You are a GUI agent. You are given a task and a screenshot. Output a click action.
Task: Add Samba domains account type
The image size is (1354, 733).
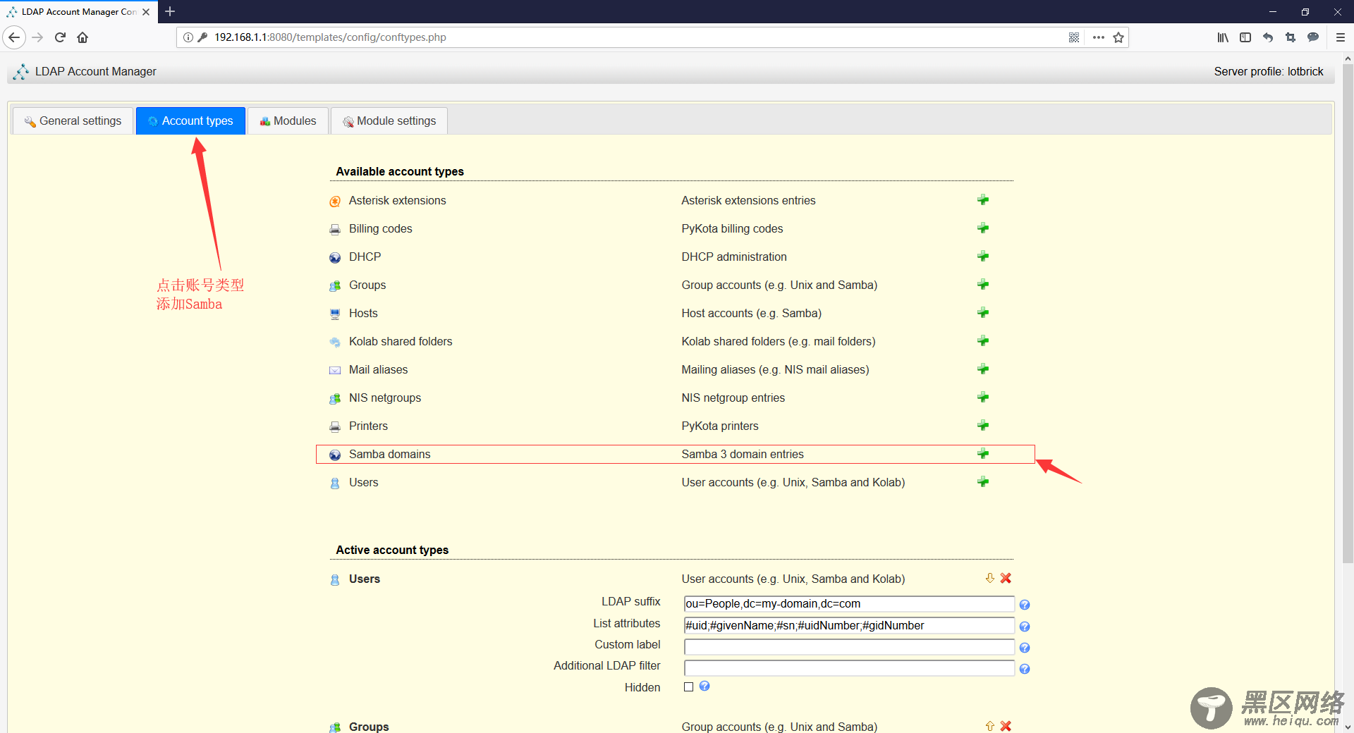point(983,454)
